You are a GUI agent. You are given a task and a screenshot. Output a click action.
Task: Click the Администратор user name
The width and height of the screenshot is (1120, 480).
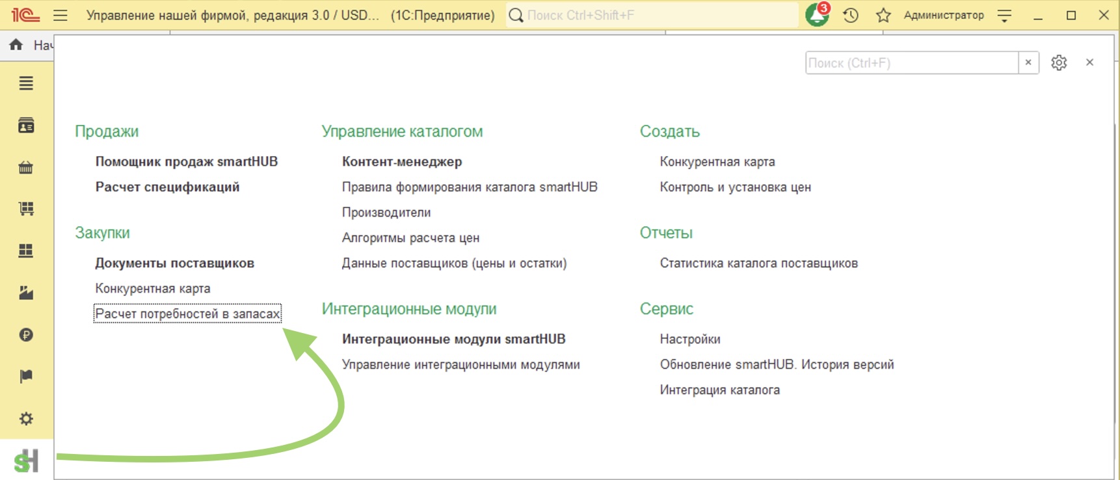click(944, 15)
